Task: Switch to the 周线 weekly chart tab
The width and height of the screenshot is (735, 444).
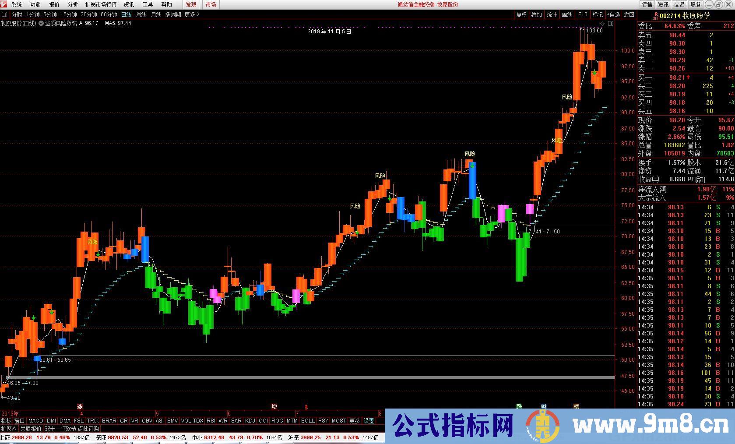Action: [x=141, y=14]
